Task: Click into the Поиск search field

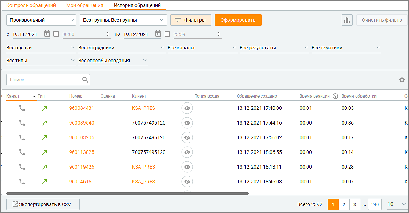Action: point(48,80)
